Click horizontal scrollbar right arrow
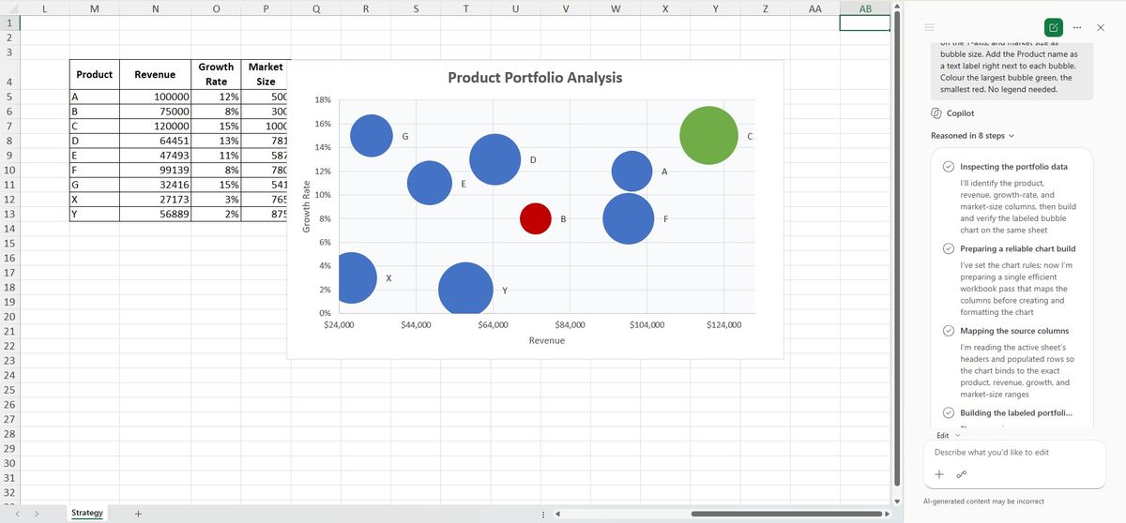Viewport: 1126px width, 523px height. pyautogui.click(x=888, y=514)
